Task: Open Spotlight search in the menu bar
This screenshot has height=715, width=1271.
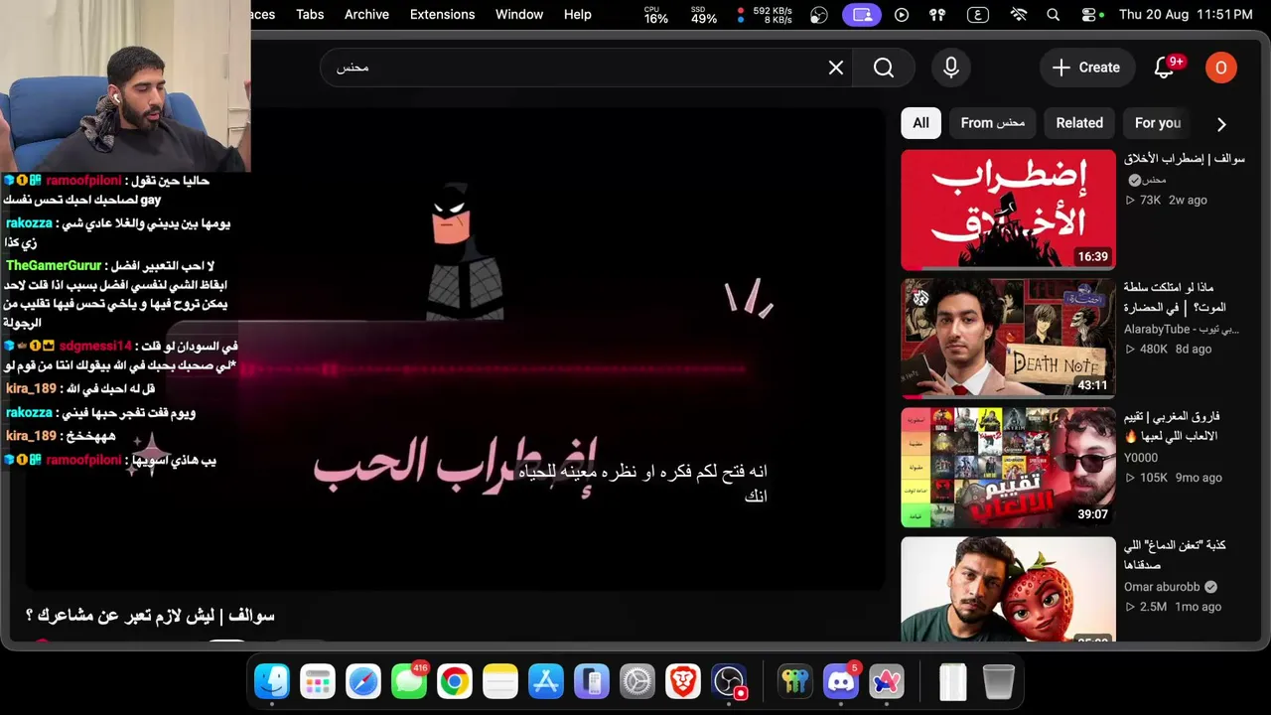Action: coord(1054,15)
